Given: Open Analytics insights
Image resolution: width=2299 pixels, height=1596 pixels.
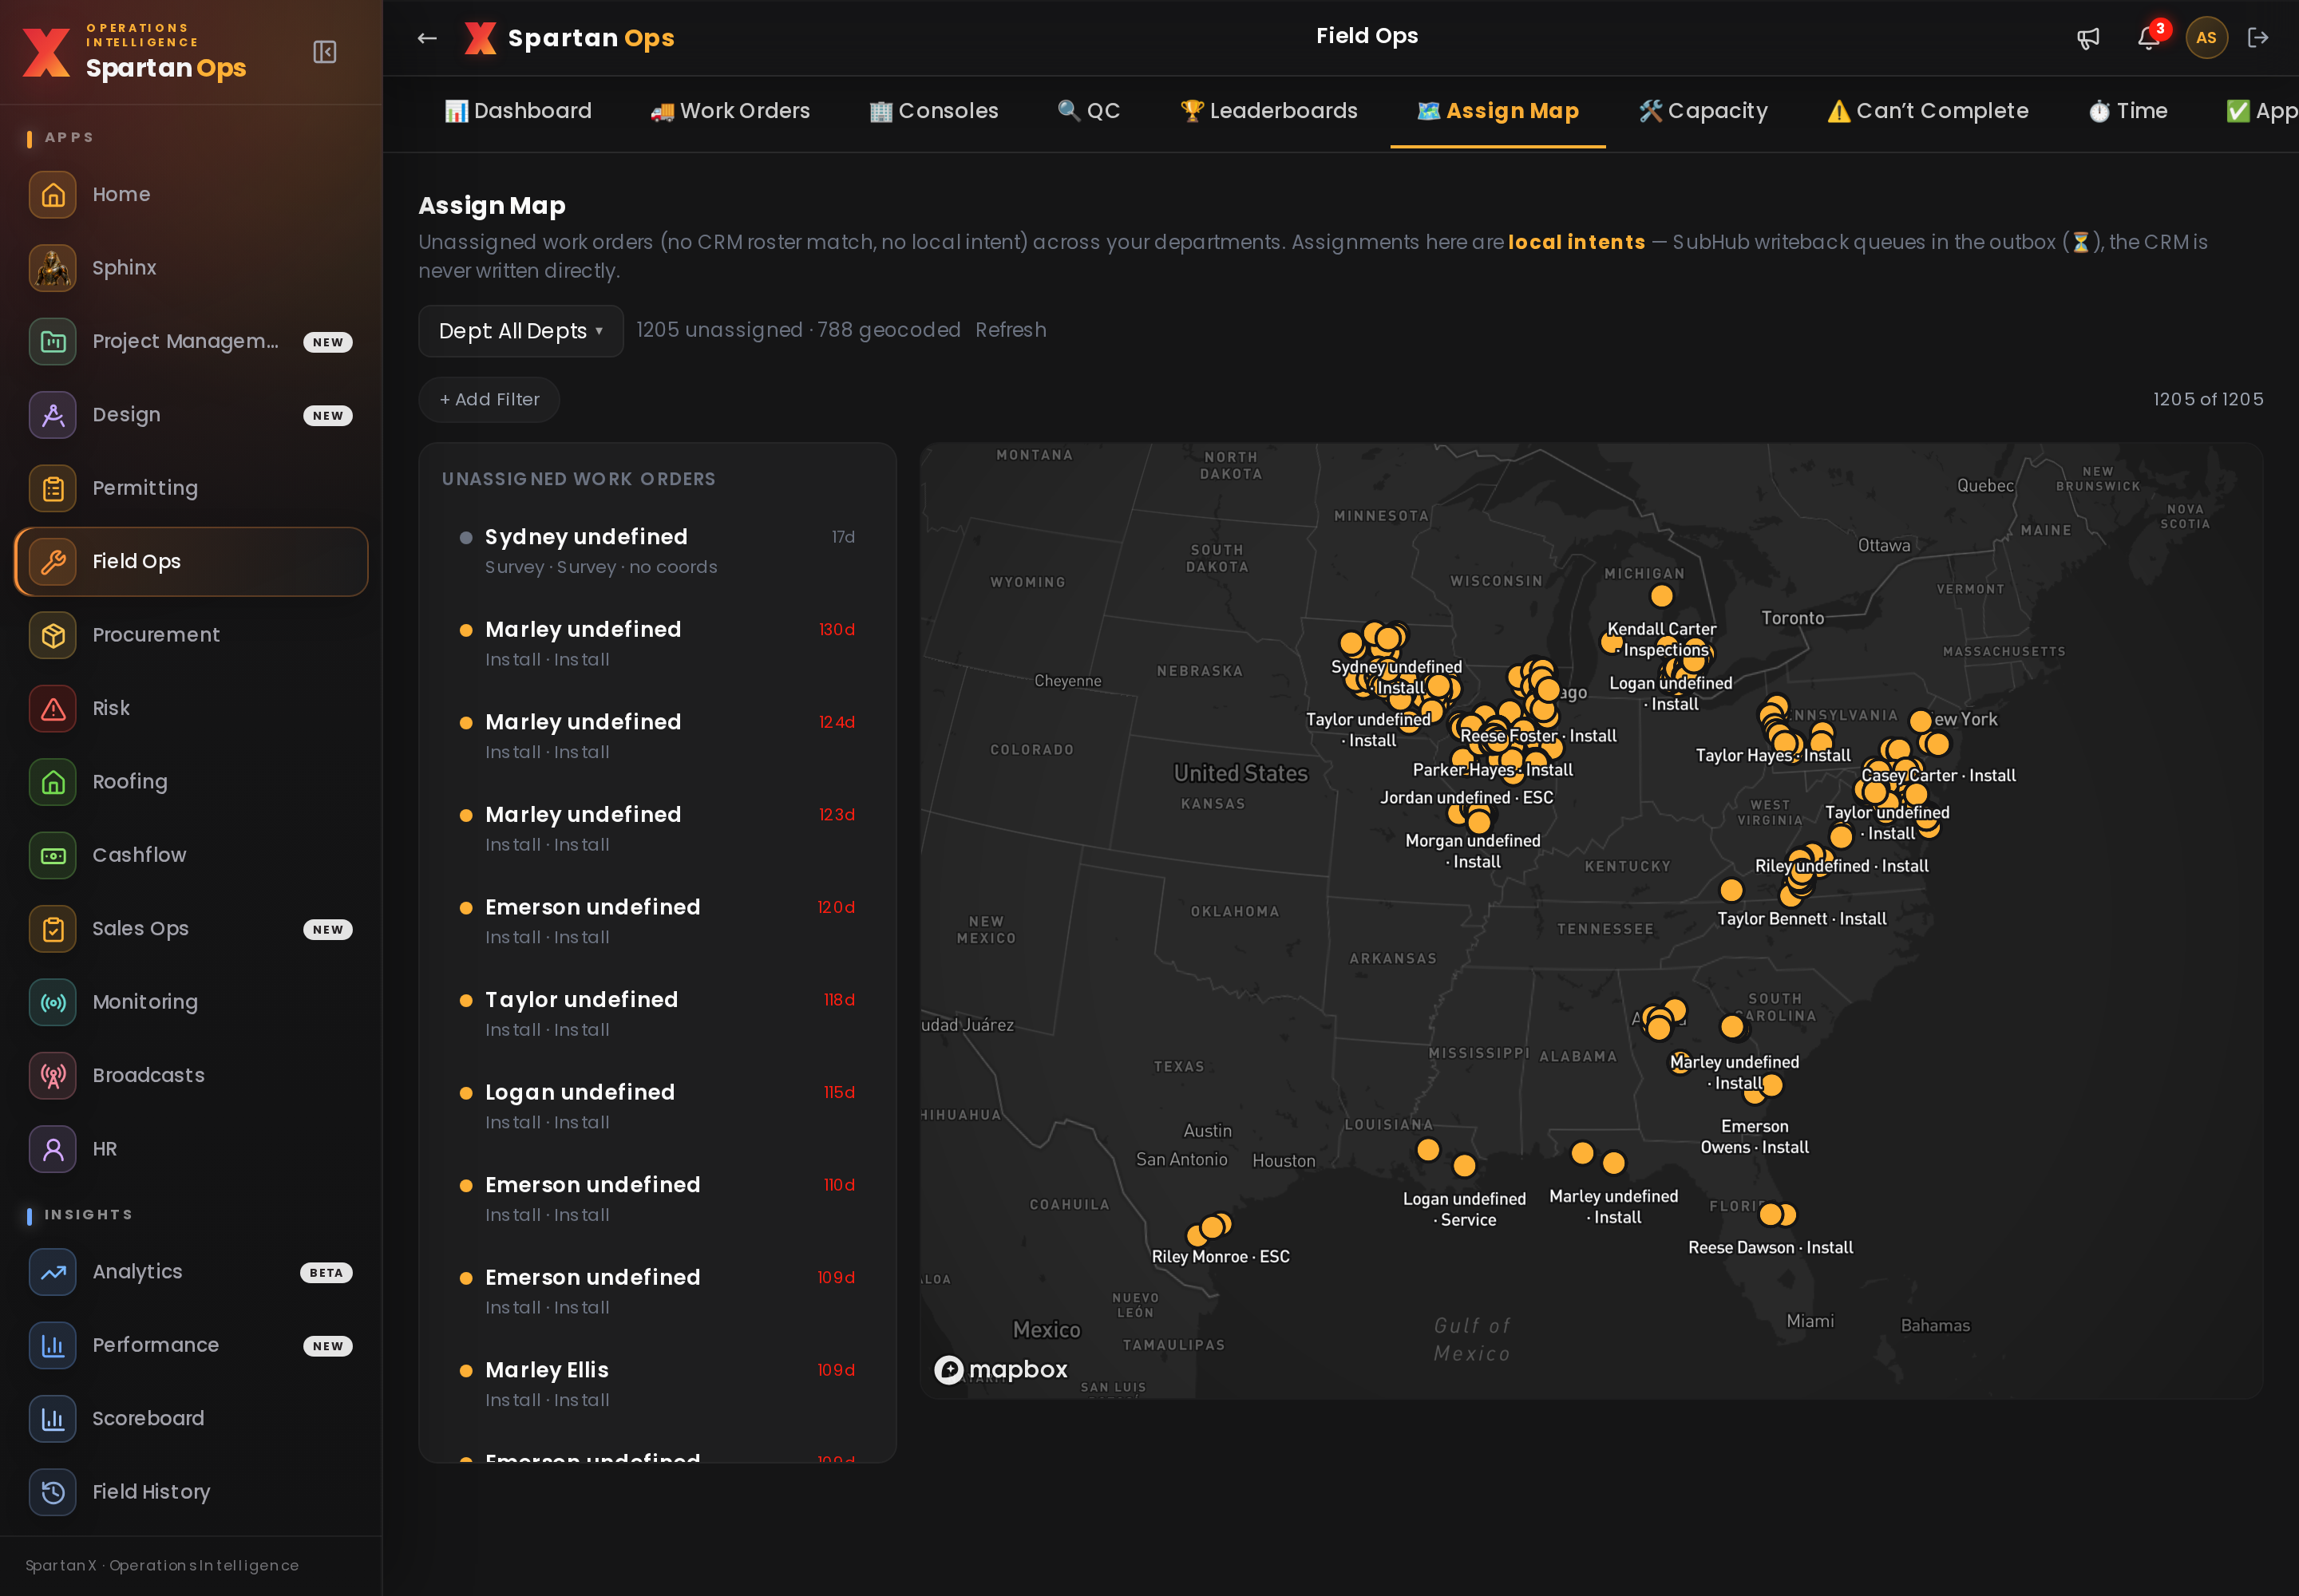Looking at the screenshot, I should pos(191,1272).
